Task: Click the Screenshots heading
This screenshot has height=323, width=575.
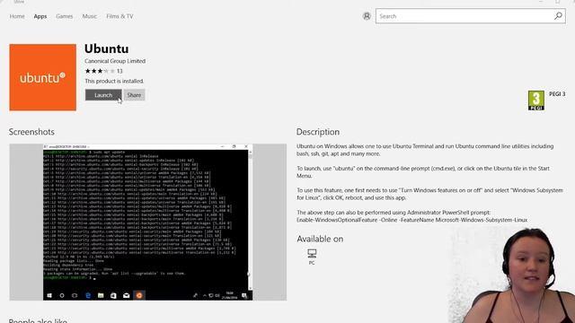Action: [31, 132]
